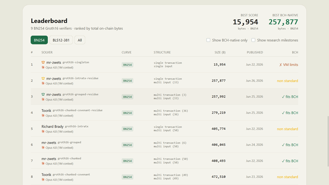Click the green crown icon beside groth16-grouped-residue
The image size is (329, 185).
(x=43, y=94)
